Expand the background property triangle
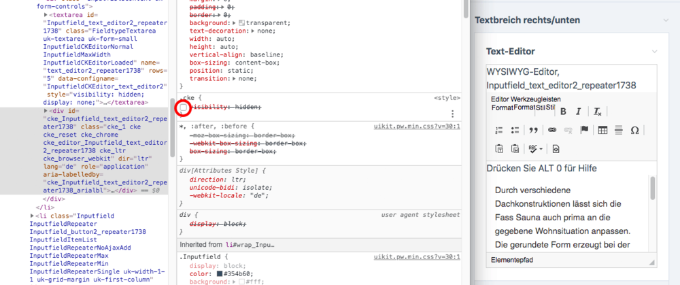Screen dimensions: 680x285 tap(235, 22)
